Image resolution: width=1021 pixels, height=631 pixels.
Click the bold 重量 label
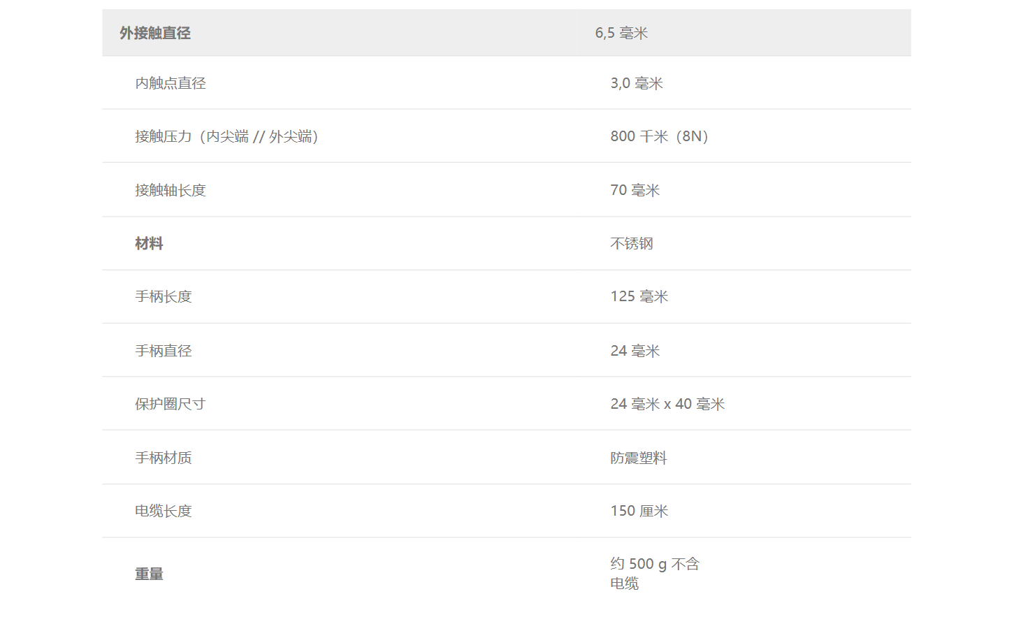point(149,574)
